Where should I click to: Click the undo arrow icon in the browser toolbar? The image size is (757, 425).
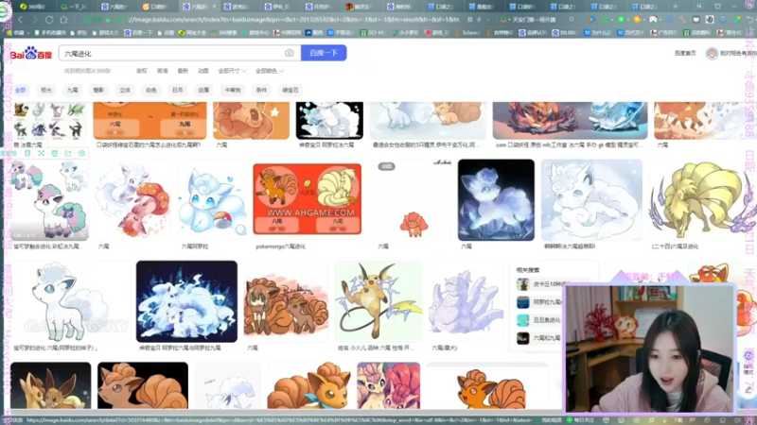click(x=749, y=20)
